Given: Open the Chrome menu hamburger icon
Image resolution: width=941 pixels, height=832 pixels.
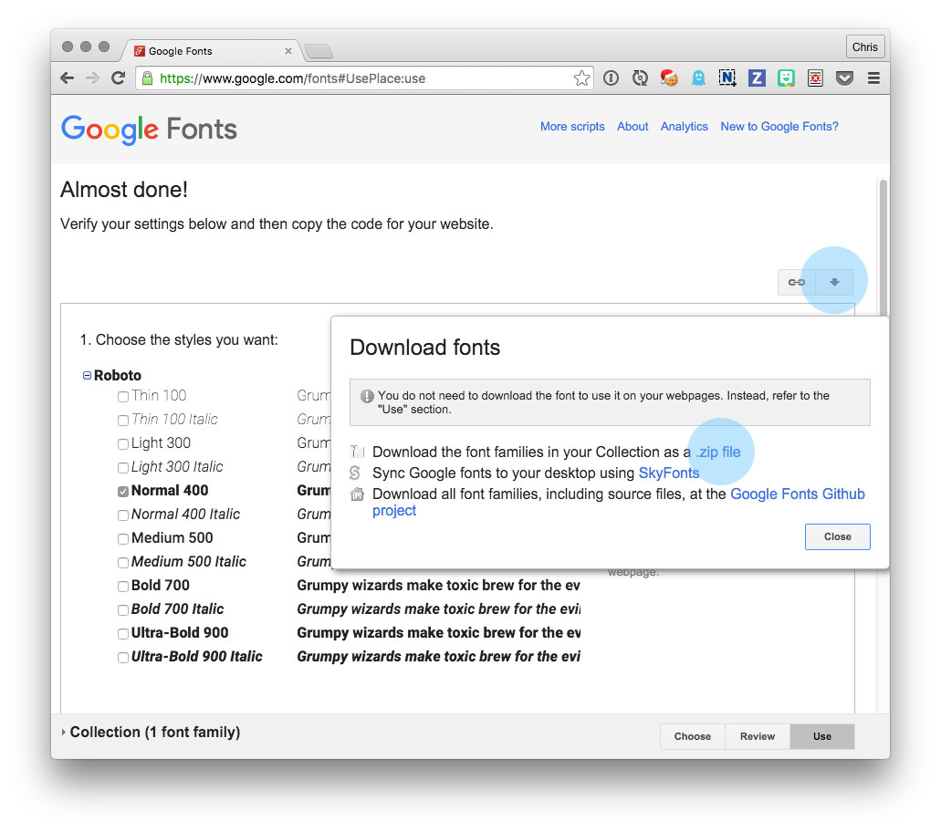Looking at the screenshot, I should pos(873,78).
